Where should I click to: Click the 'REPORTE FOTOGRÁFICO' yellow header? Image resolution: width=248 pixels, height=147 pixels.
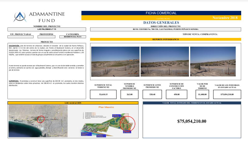pos(166,39)
